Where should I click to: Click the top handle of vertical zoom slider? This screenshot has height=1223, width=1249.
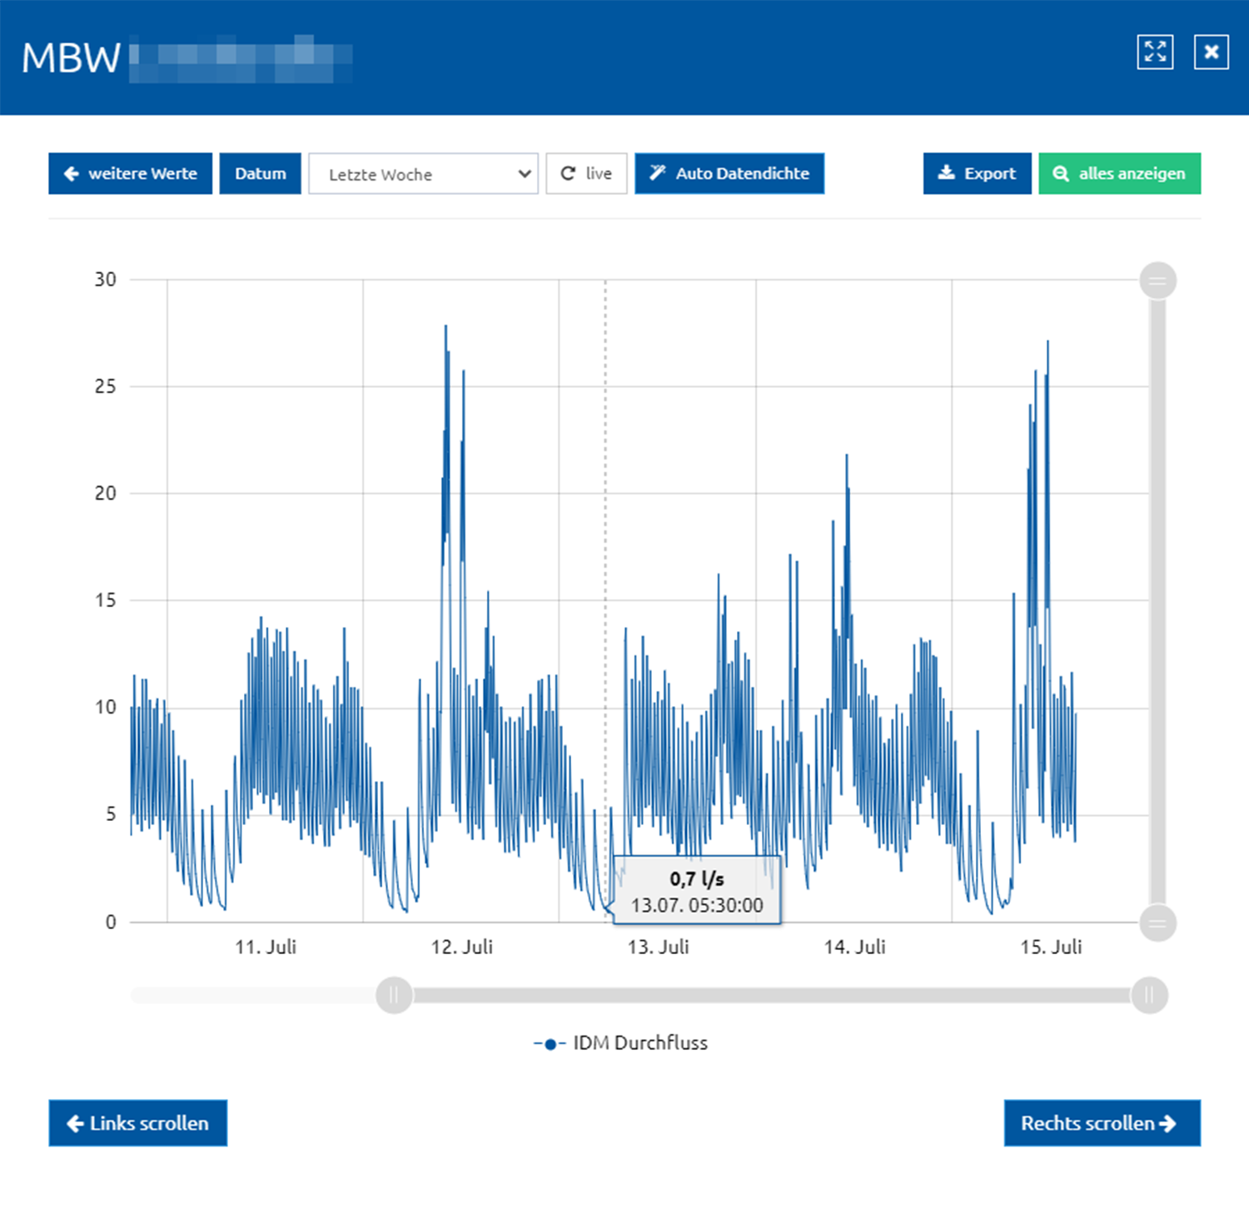pos(1157,280)
